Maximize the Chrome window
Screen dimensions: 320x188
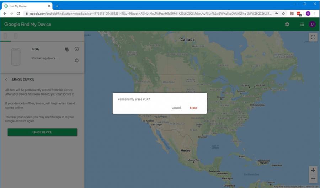click(x=305, y=4)
